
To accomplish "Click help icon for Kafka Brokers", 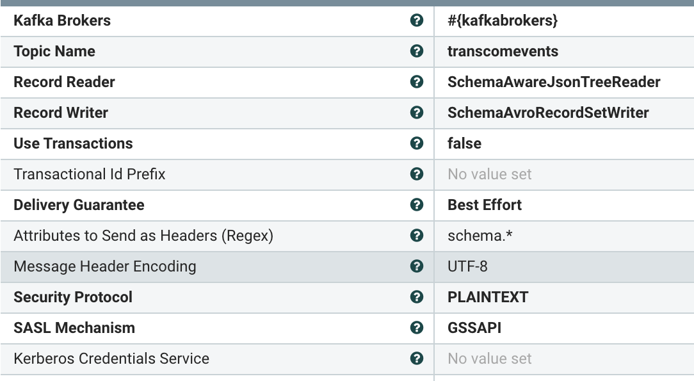I will click(417, 20).
